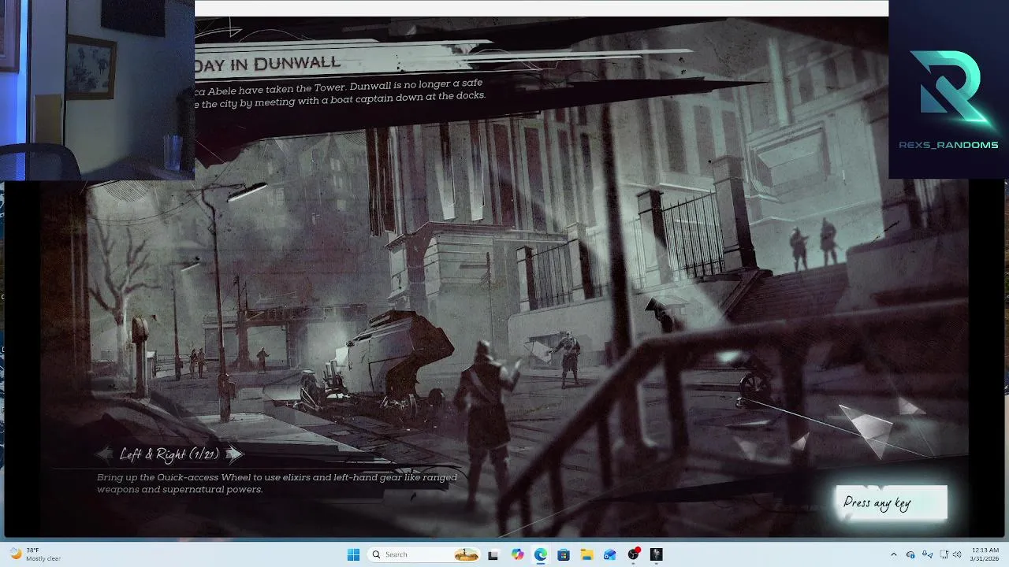Click the OneDrive tray icon
This screenshot has height=567, width=1009.
pos(910,554)
